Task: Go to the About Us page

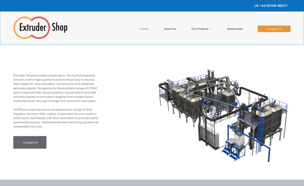Action: (170, 29)
